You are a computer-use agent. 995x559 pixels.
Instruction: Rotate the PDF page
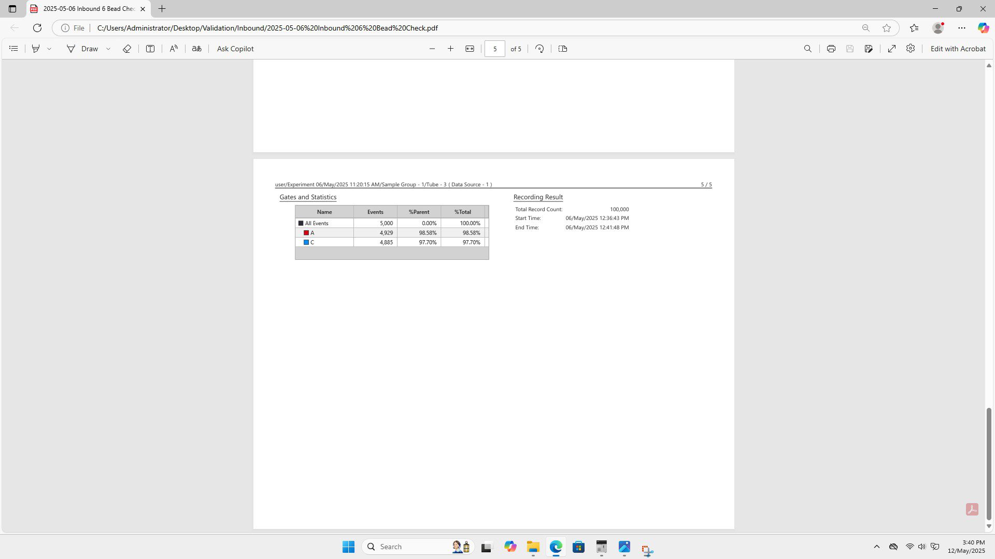coord(539,49)
